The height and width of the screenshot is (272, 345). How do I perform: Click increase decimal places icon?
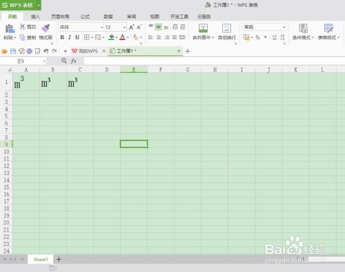275,37
